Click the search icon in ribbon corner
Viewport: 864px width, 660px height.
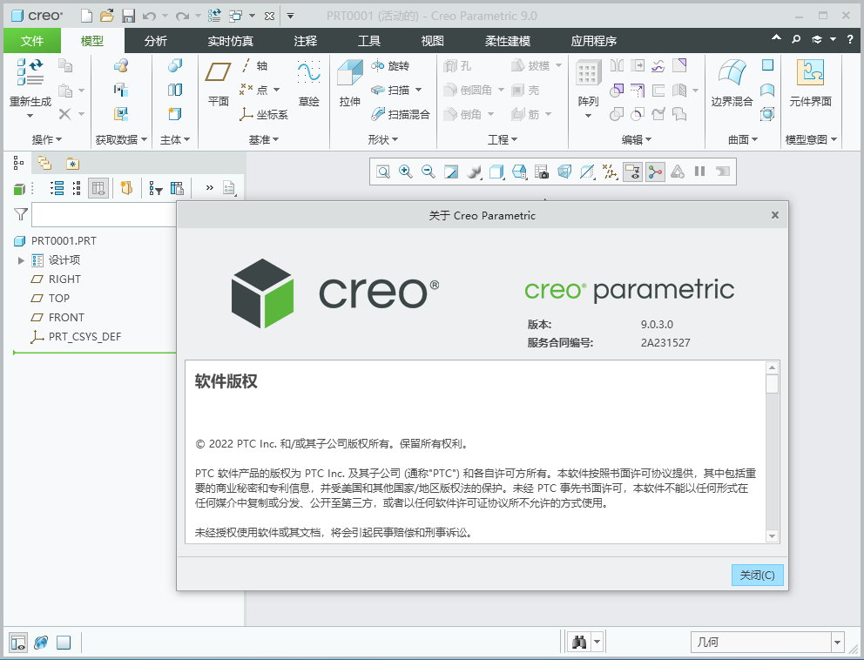coord(796,39)
